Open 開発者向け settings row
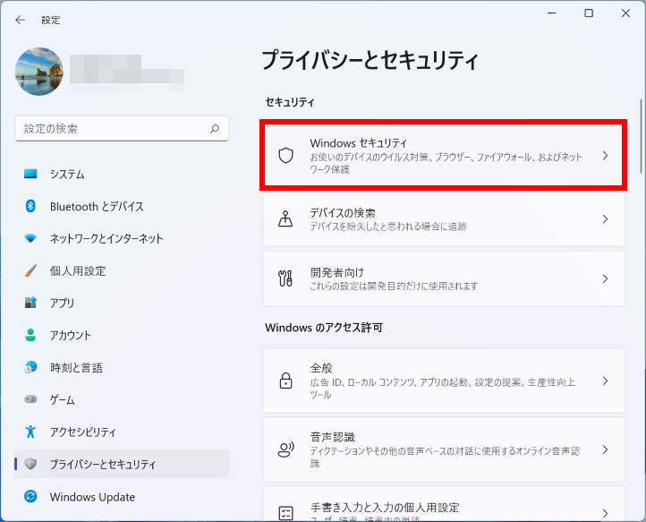This screenshot has height=522, width=646. tap(443, 278)
